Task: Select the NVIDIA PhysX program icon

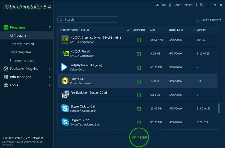Action: [x=65, y=53]
